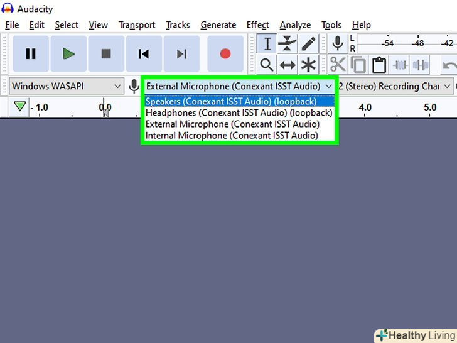
Task: Click the device toolbar microphone icon
Action: coord(134,86)
